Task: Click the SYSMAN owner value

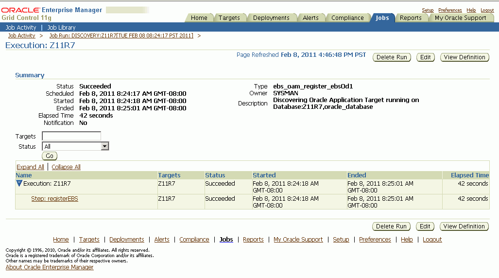Action: click(286, 93)
